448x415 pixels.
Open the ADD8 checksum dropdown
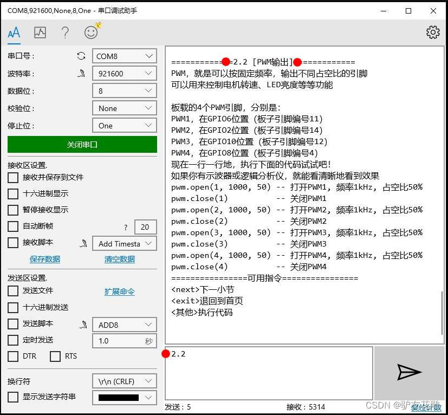(x=124, y=324)
